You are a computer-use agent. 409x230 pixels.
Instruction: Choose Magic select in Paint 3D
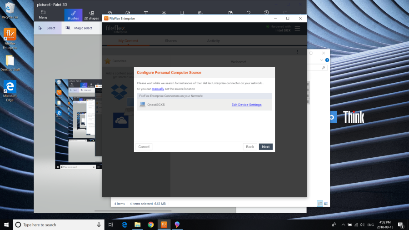pos(79,28)
